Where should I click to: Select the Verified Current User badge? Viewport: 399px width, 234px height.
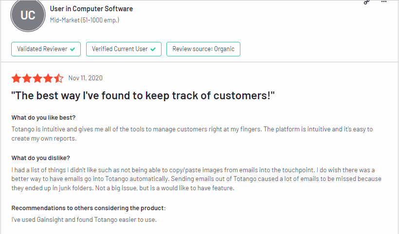coord(124,49)
